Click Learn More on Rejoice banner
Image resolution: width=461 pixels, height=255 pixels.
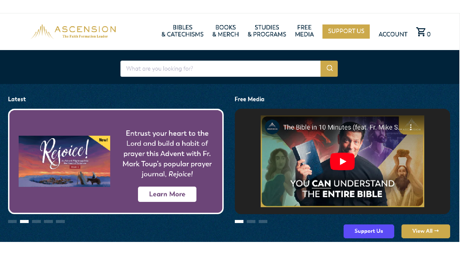pos(167,194)
